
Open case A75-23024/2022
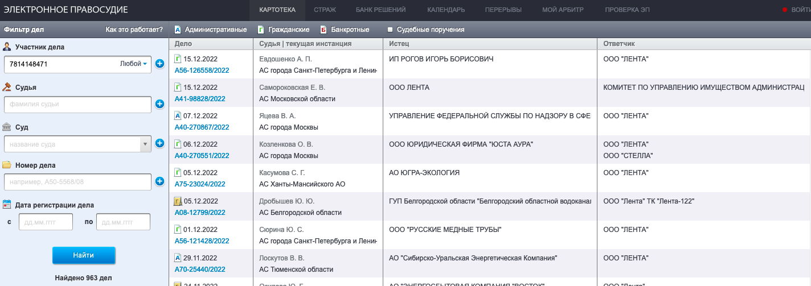200,184
